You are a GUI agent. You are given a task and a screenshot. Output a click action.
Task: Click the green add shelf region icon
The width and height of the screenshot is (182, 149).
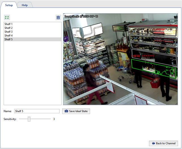point(7,17)
